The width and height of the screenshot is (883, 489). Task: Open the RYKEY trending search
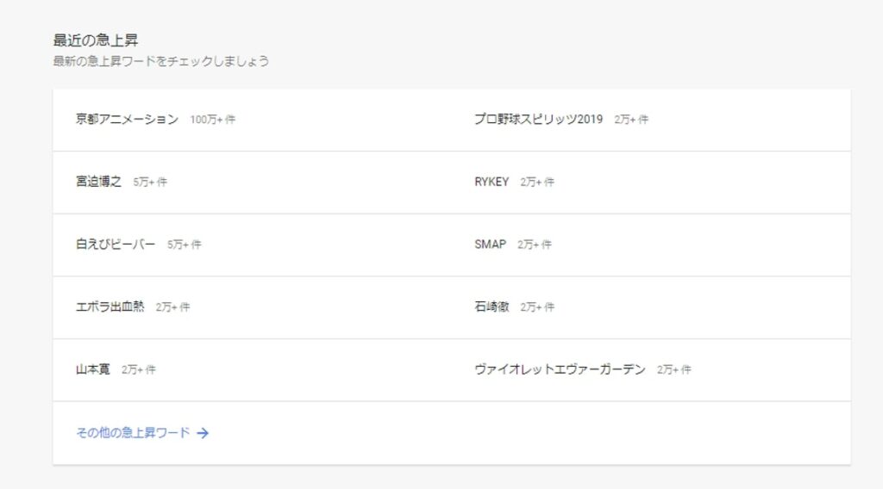[492, 182]
